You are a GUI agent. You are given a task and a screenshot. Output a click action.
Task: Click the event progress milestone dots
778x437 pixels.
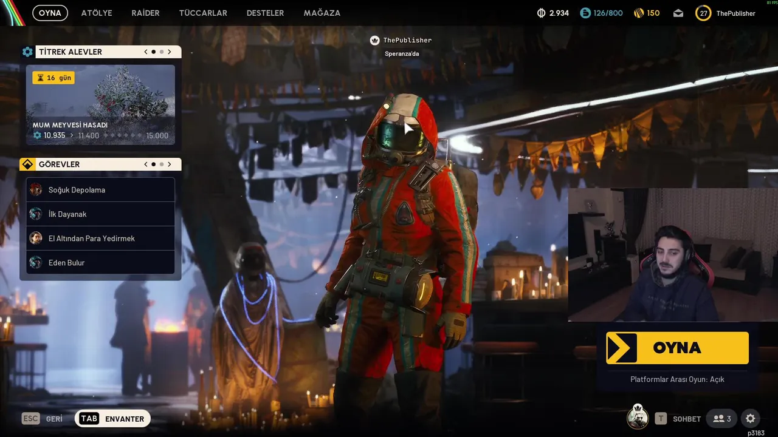tap(122, 136)
